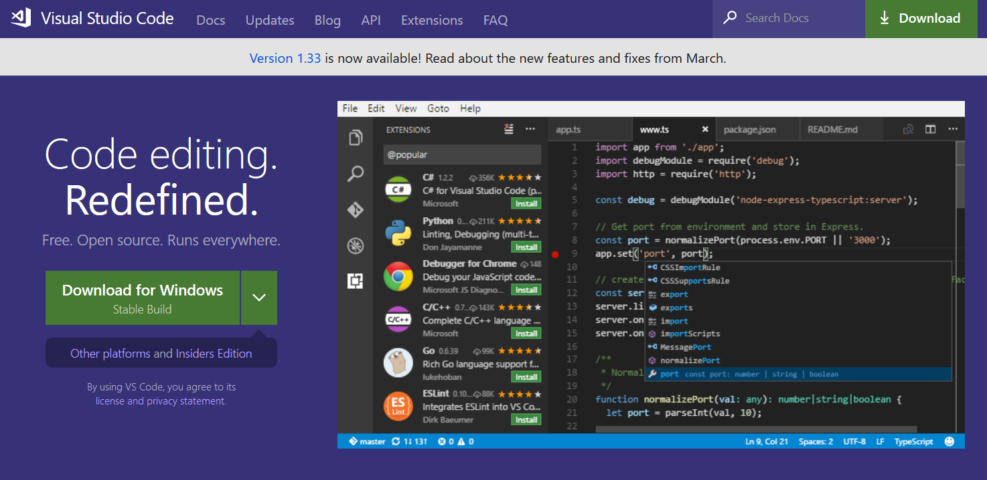Select CSSImportRule autocomplete suggestion
Viewport: 987px width, 480px height.
(x=798, y=267)
